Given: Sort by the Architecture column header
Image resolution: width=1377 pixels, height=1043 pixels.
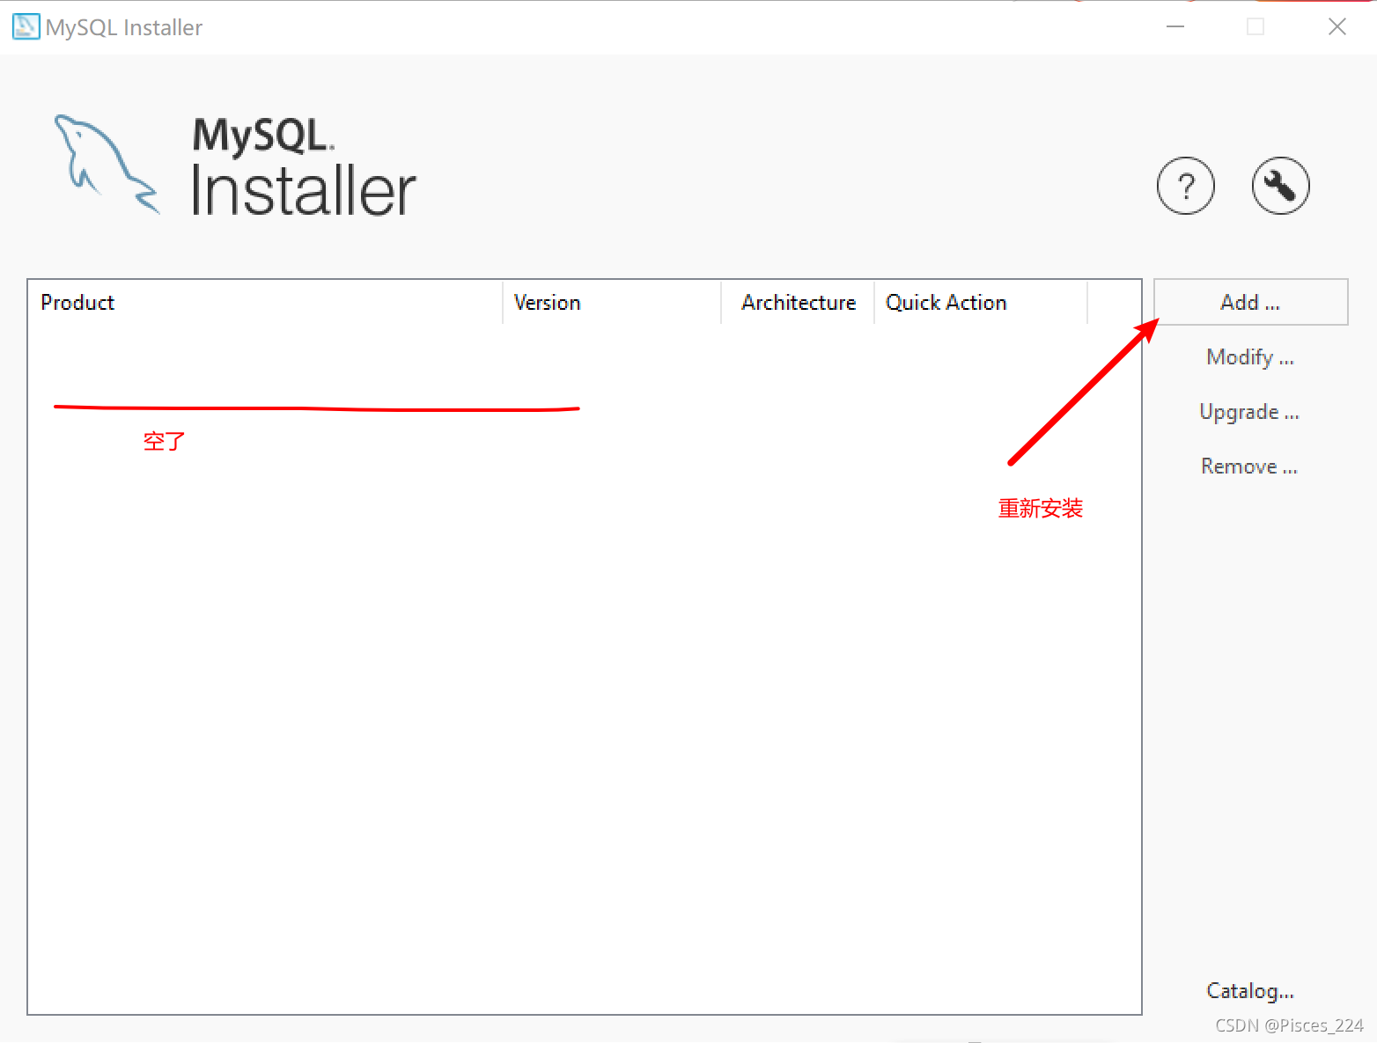Looking at the screenshot, I should (x=798, y=303).
